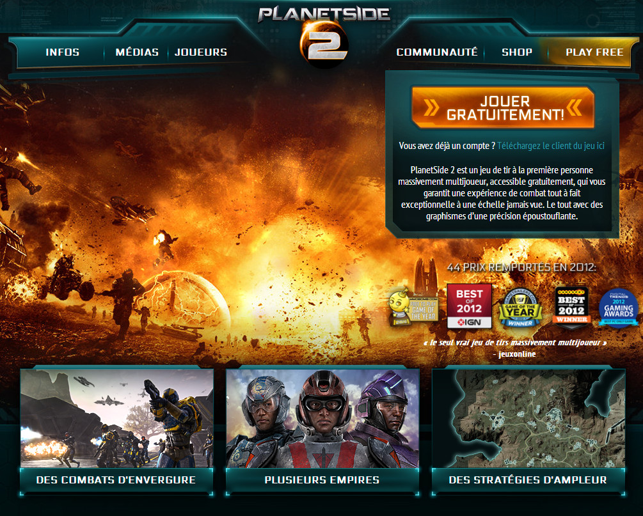Click the IGN Best of 2012 badge
Image resolution: width=643 pixels, height=516 pixels.
[x=469, y=306]
